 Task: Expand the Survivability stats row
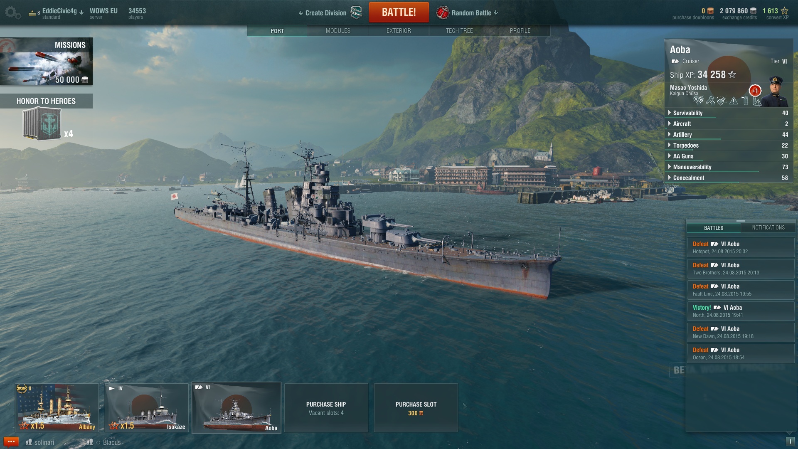(x=729, y=113)
